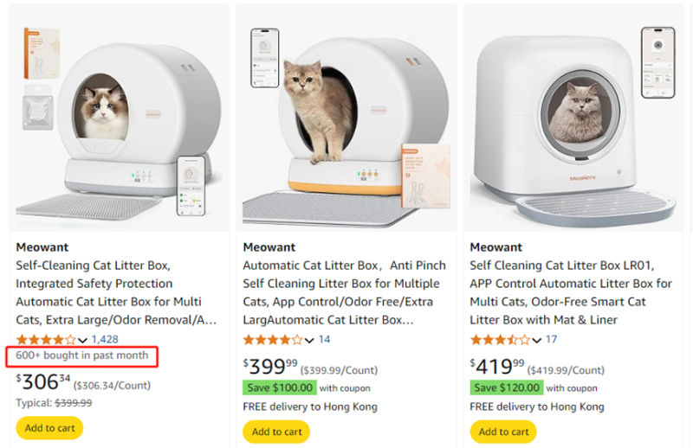Open the 14 reviews link
The height and width of the screenshot is (448, 693).
325,340
